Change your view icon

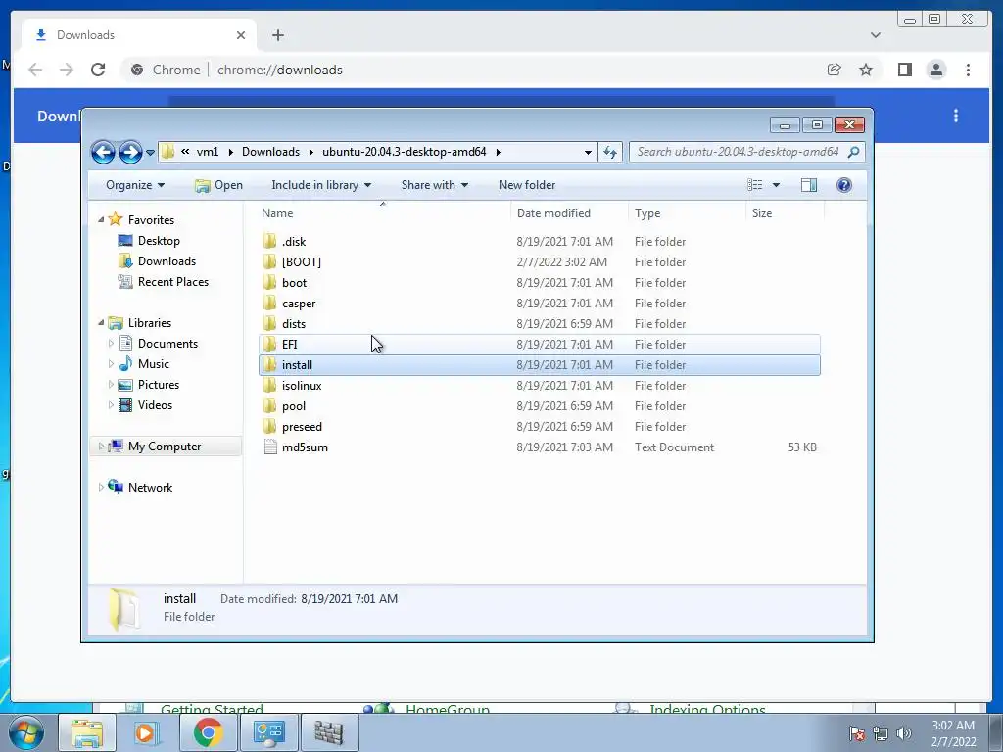pos(755,185)
